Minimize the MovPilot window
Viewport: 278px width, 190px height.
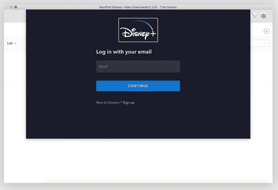(11, 7)
